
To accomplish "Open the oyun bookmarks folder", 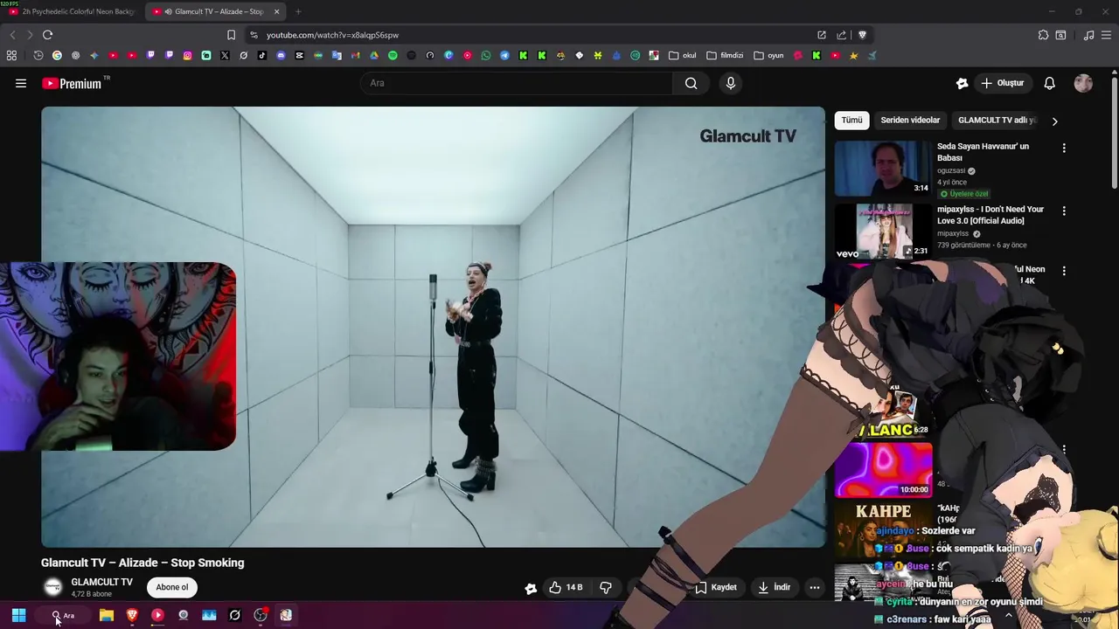I will (x=769, y=55).
